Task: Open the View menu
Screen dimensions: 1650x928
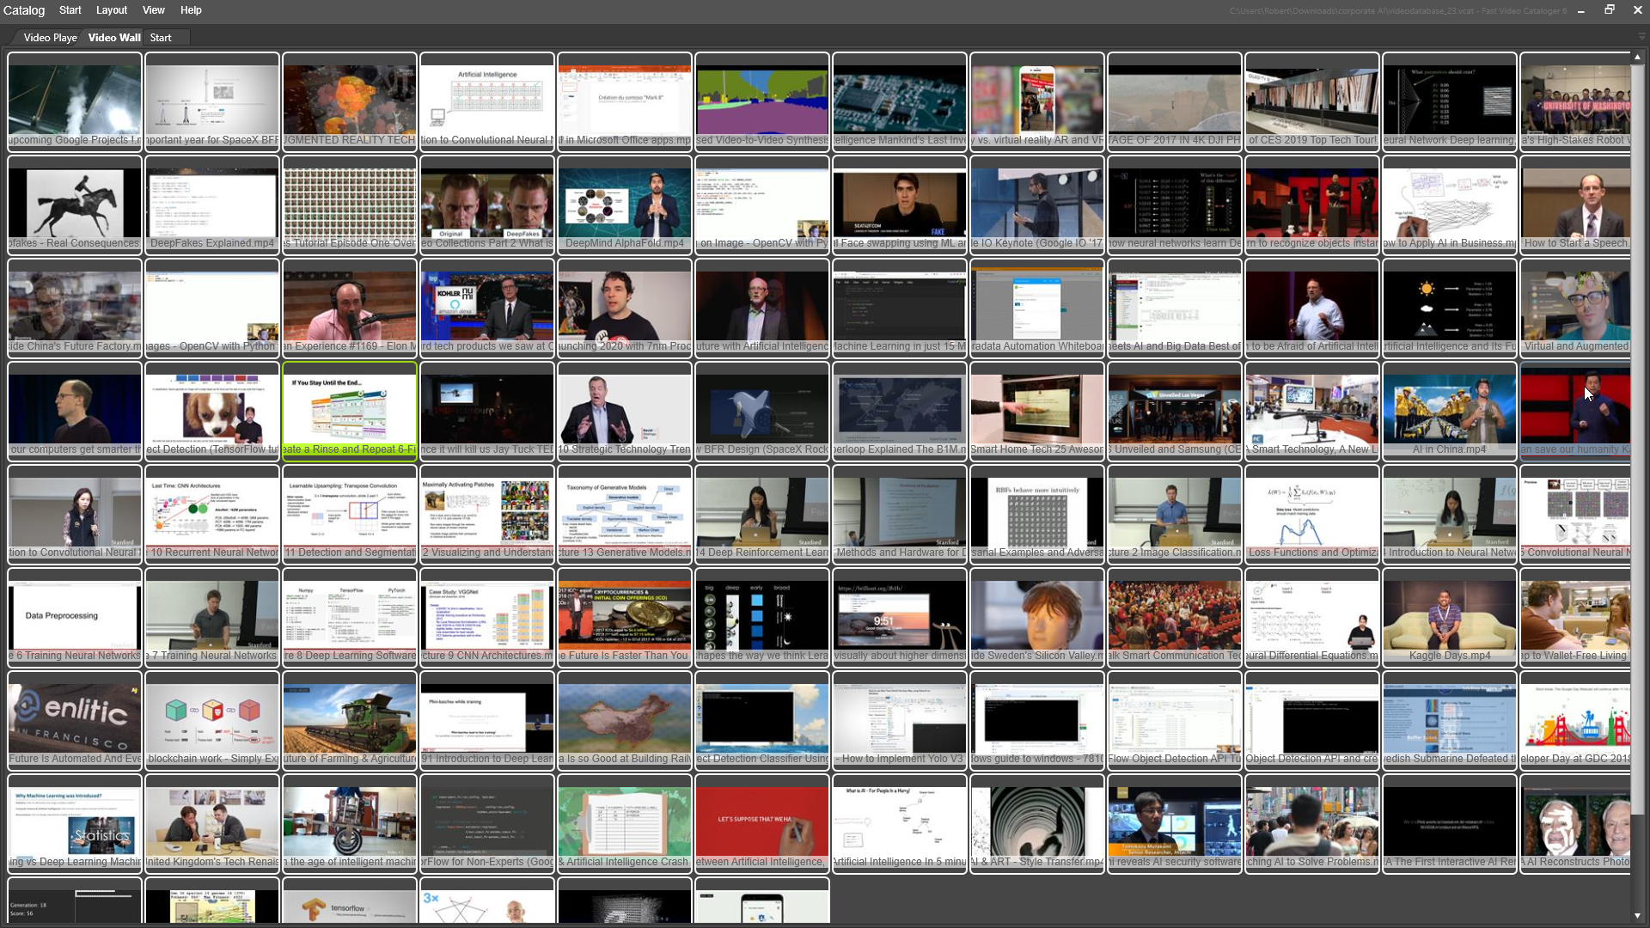Action: [x=153, y=10]
